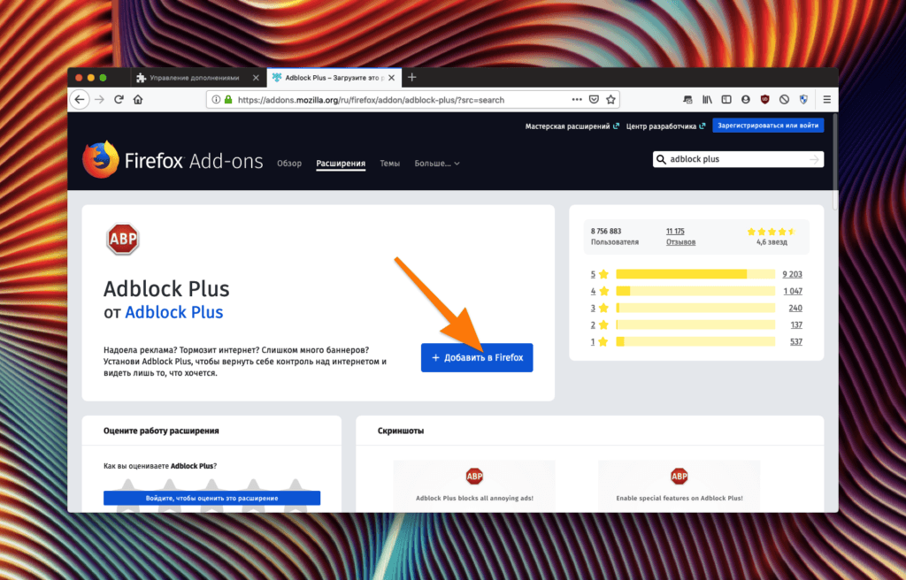Open the Темы navigation item
Screen dimensions: 906x580
pos(390,164)
